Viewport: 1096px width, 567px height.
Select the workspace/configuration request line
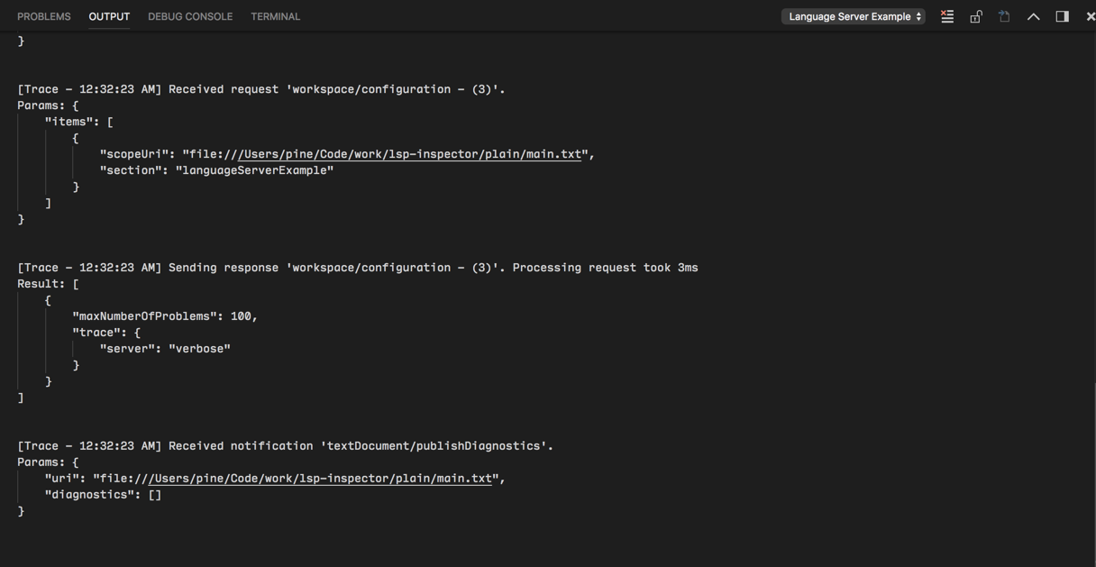(260, 88)
